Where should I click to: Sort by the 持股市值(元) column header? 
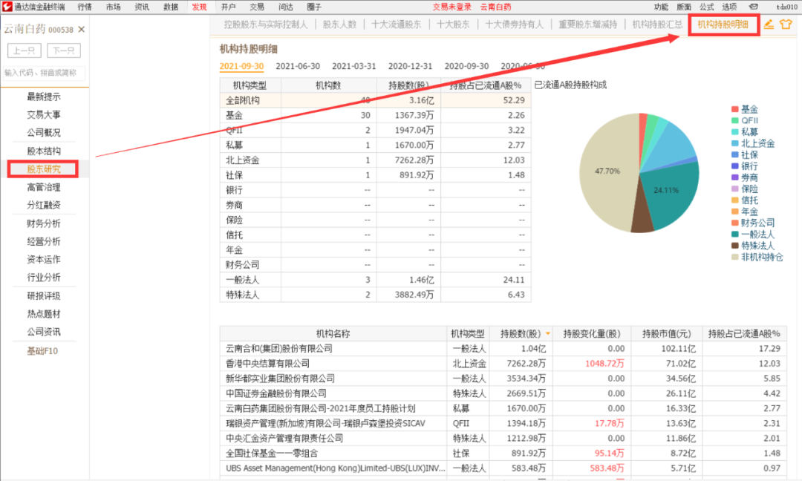(666, 334)
